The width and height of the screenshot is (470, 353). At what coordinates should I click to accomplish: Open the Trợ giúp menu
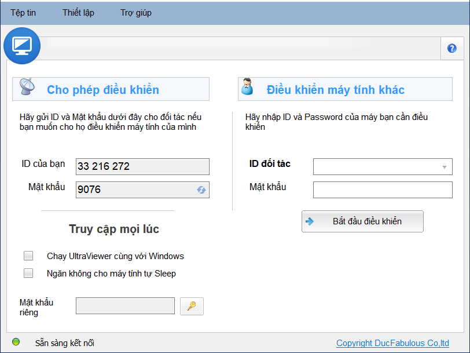pyautogui.click(x=136, y=13)
